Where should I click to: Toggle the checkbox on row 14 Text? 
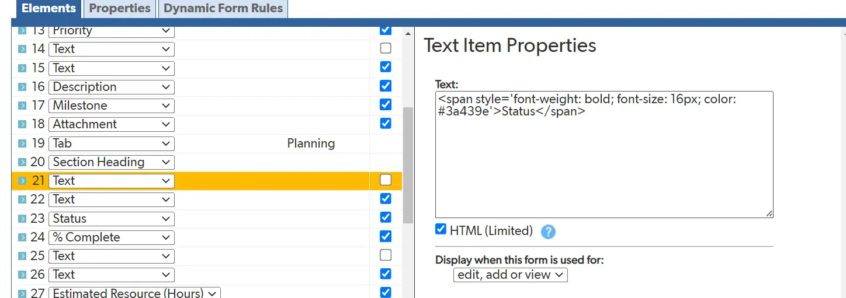point(386,48)
